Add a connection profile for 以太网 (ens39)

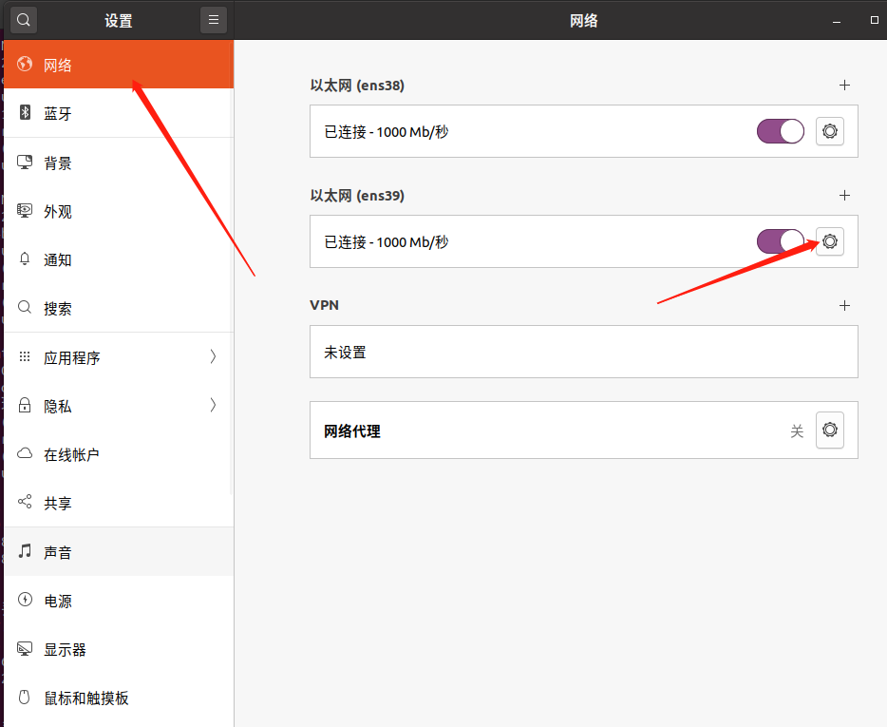[x=844, y=196]
